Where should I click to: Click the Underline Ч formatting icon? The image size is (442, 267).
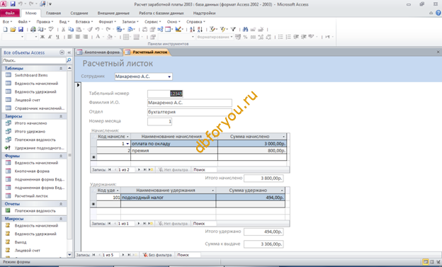tap(57, 37)
